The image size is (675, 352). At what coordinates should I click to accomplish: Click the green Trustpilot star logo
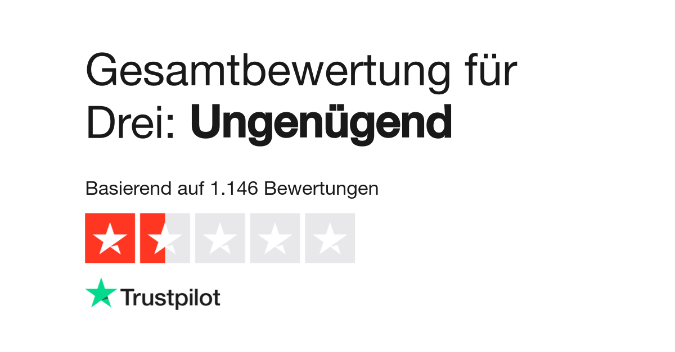tap(101, 293)
